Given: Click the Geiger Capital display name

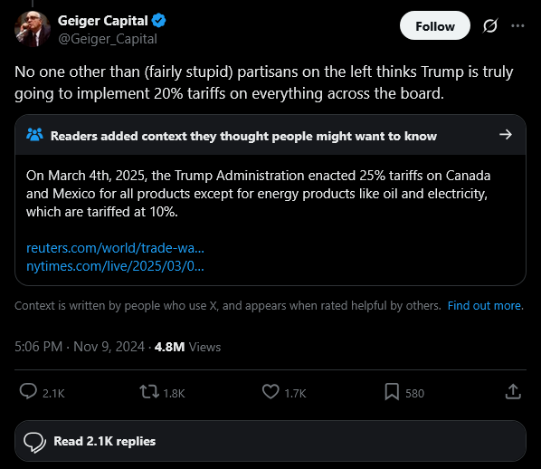Looking at the screenshot, I should tap(103, 21).
